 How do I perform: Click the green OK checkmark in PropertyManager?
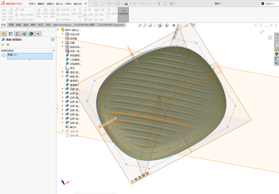[3, 45]
